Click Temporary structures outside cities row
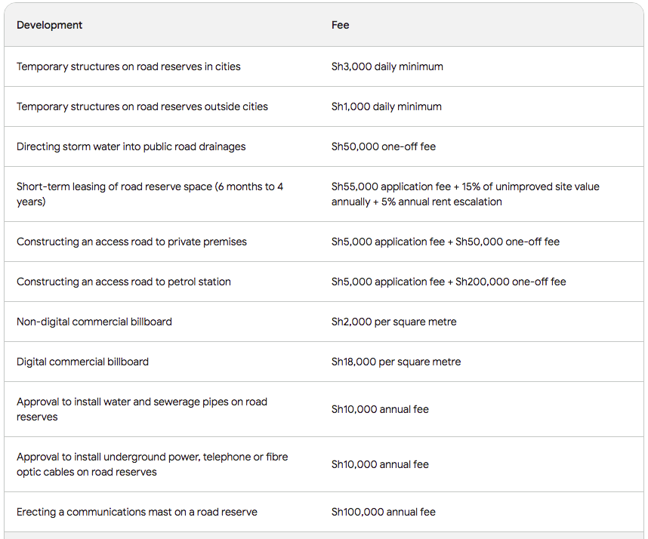 tap(324, 106)
